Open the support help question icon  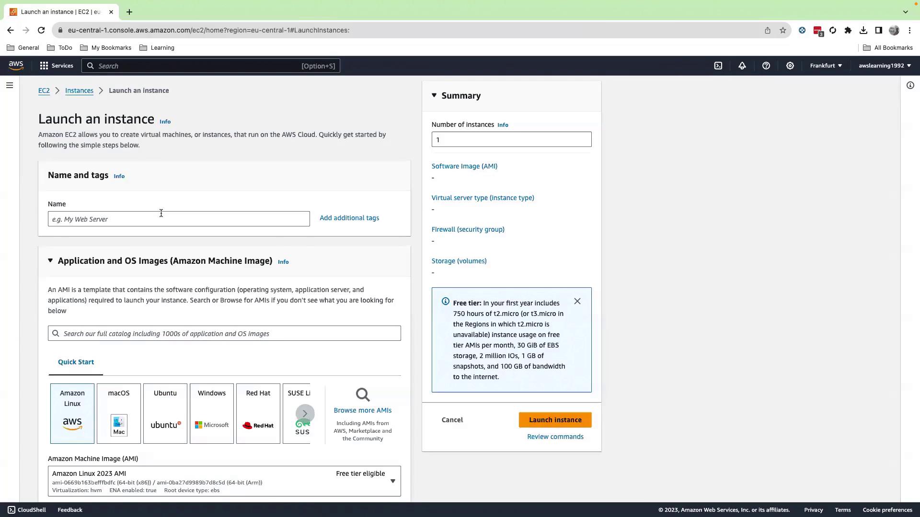pyautogui.click(x=766, y=66)
